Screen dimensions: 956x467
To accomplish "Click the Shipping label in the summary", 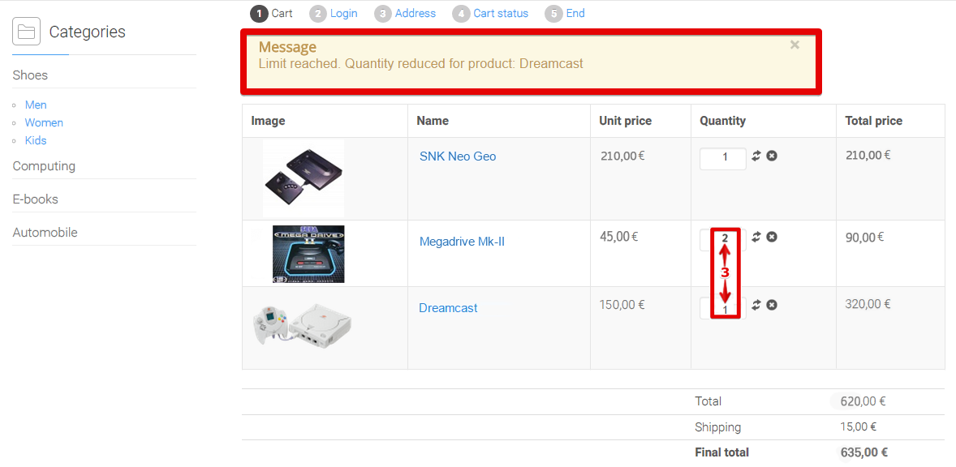I will tap(718, 427).
